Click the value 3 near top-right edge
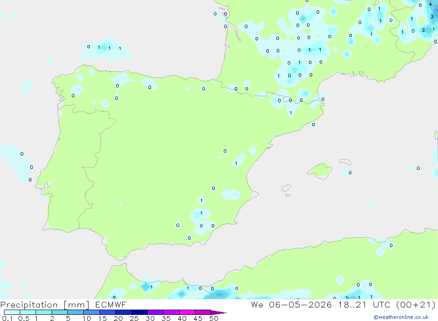 (x=432, y=17)
